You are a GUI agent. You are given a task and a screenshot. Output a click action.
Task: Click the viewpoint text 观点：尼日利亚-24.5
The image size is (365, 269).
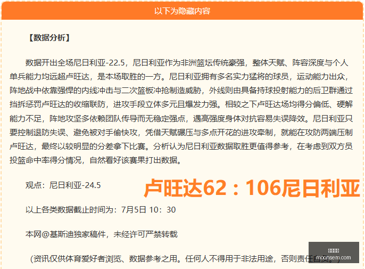point(63,185)
